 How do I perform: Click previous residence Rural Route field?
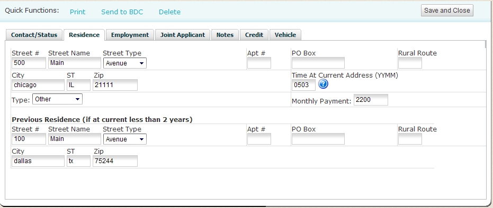click(x=410, y=139)
